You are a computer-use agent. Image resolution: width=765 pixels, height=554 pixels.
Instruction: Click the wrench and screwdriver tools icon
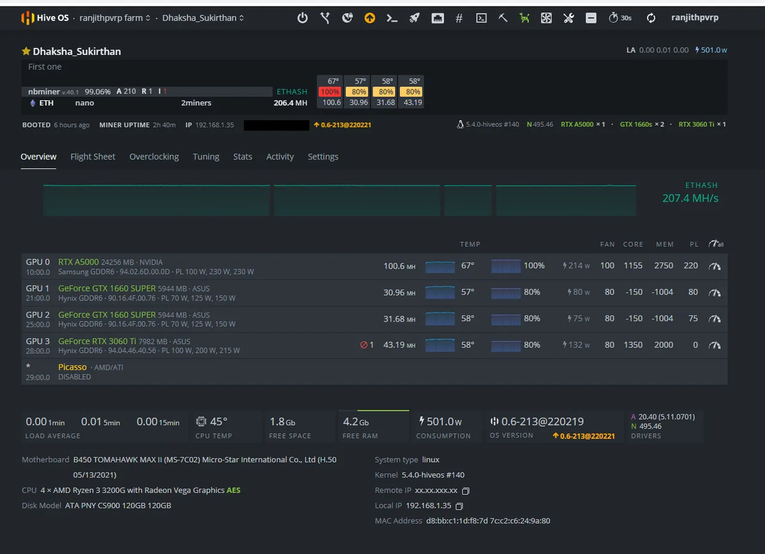tap(568, 18)
